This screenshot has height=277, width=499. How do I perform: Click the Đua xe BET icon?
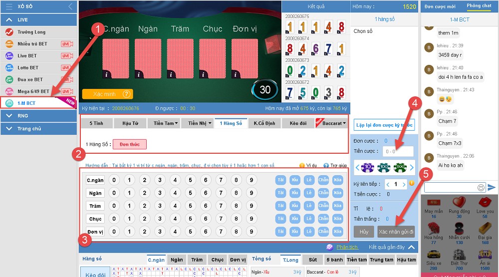9,79
